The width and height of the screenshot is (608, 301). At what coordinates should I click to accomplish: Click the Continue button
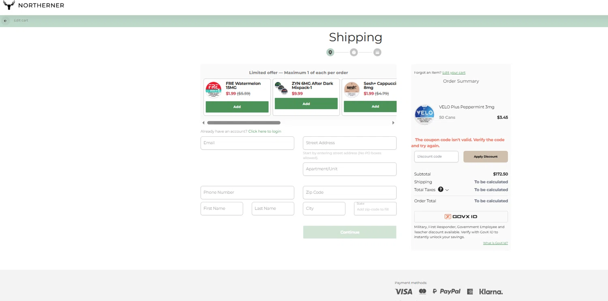click(349, 232)
